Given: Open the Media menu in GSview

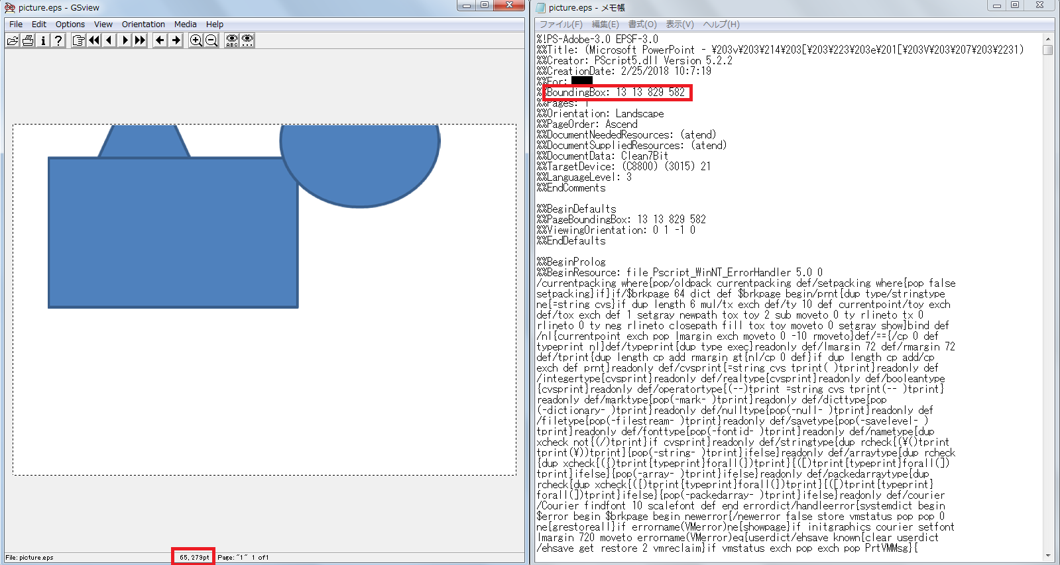Looking at the screenshot, I should [186, 24].
